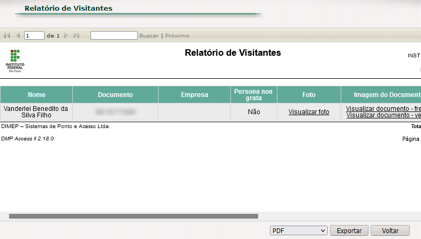Go to first report page icon

pyautogui.click(x=7, y=35)
